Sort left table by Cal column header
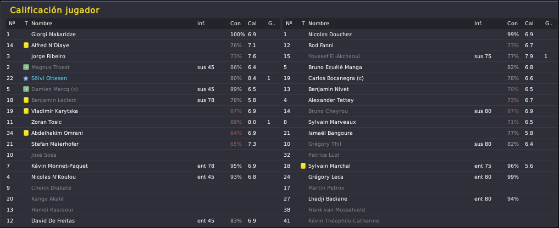This screenshot has height=228, width=559. point(252,24)
